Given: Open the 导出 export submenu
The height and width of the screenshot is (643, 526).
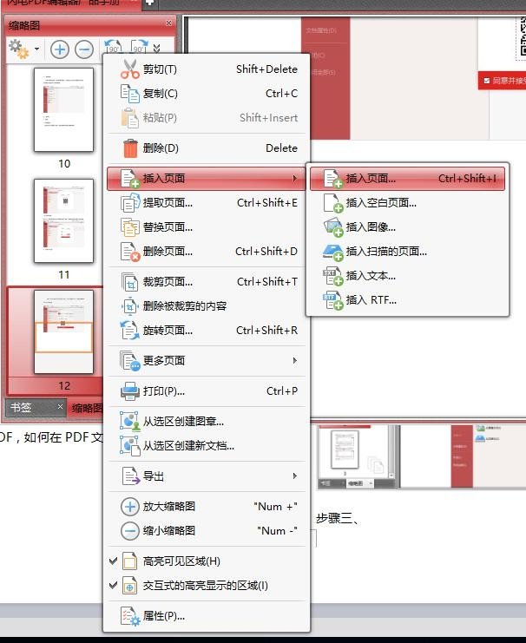Looking at the screenshot, I should pos(207,476).
